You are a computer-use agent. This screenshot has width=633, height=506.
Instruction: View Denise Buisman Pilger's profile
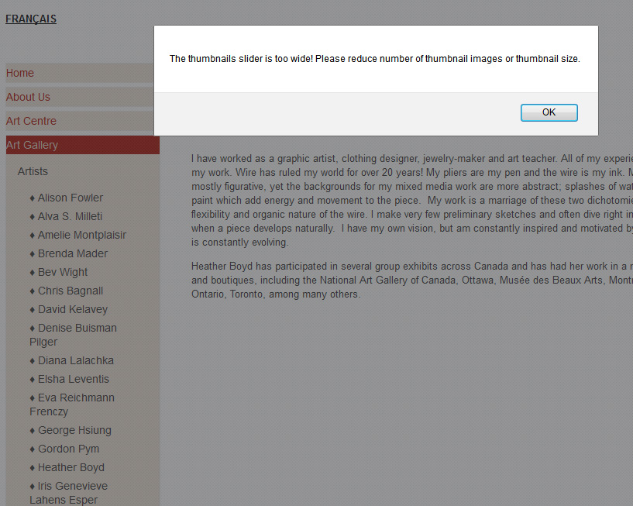[73, 335]
